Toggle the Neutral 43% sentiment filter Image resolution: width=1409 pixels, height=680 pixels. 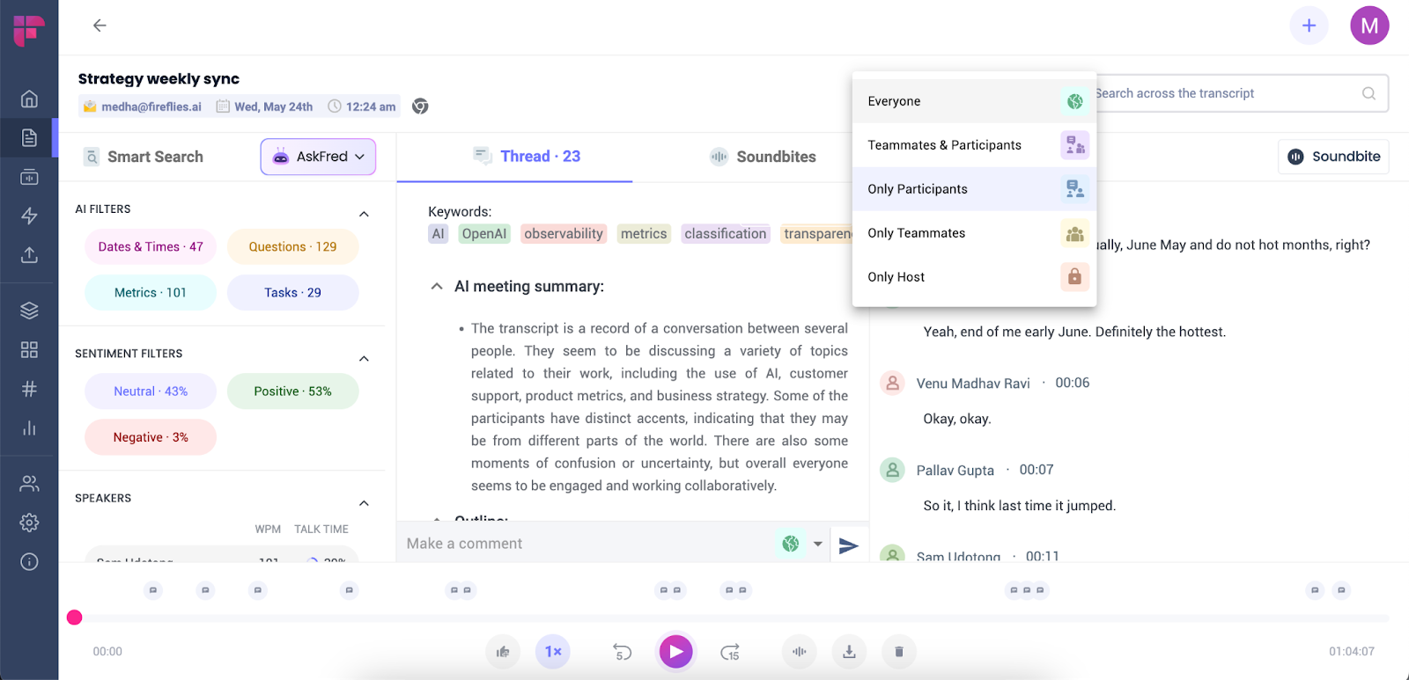tap(151, 391)
